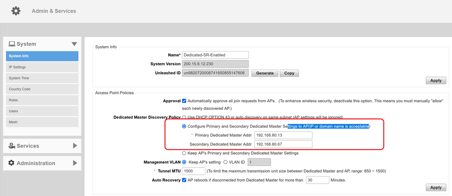Click the Primary Dedicated Master Addr field
The width and height of the screenshot is (452, 196).
283,135
